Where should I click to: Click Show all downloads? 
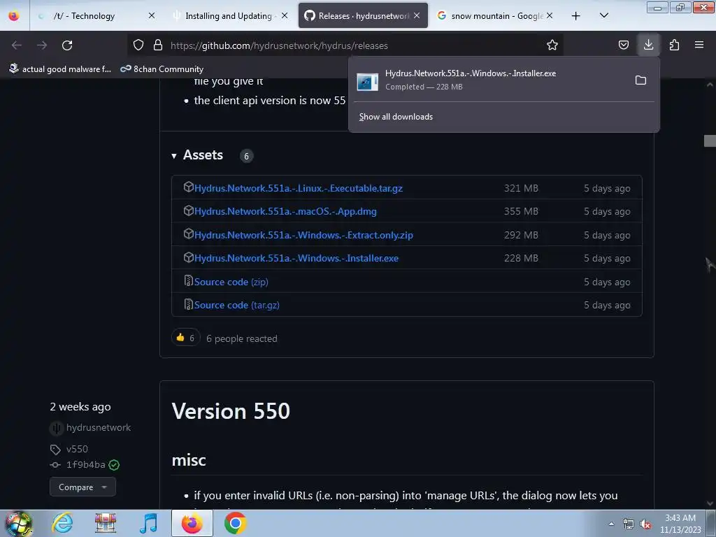(x=396, y=117)
